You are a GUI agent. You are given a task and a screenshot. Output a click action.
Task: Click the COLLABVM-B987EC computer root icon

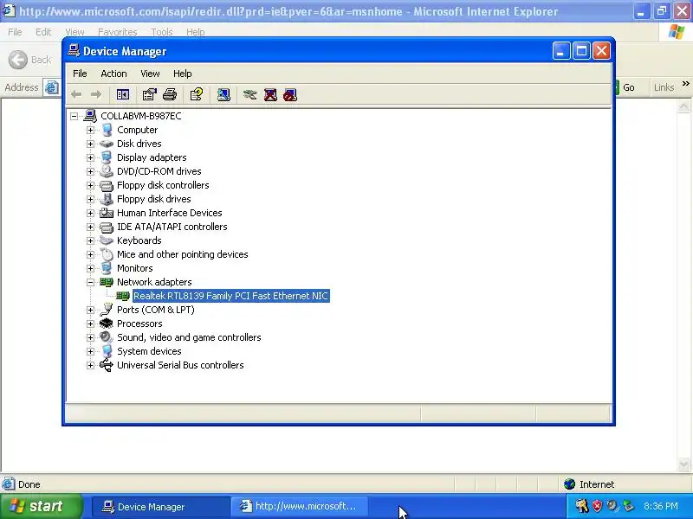(90, 116)
